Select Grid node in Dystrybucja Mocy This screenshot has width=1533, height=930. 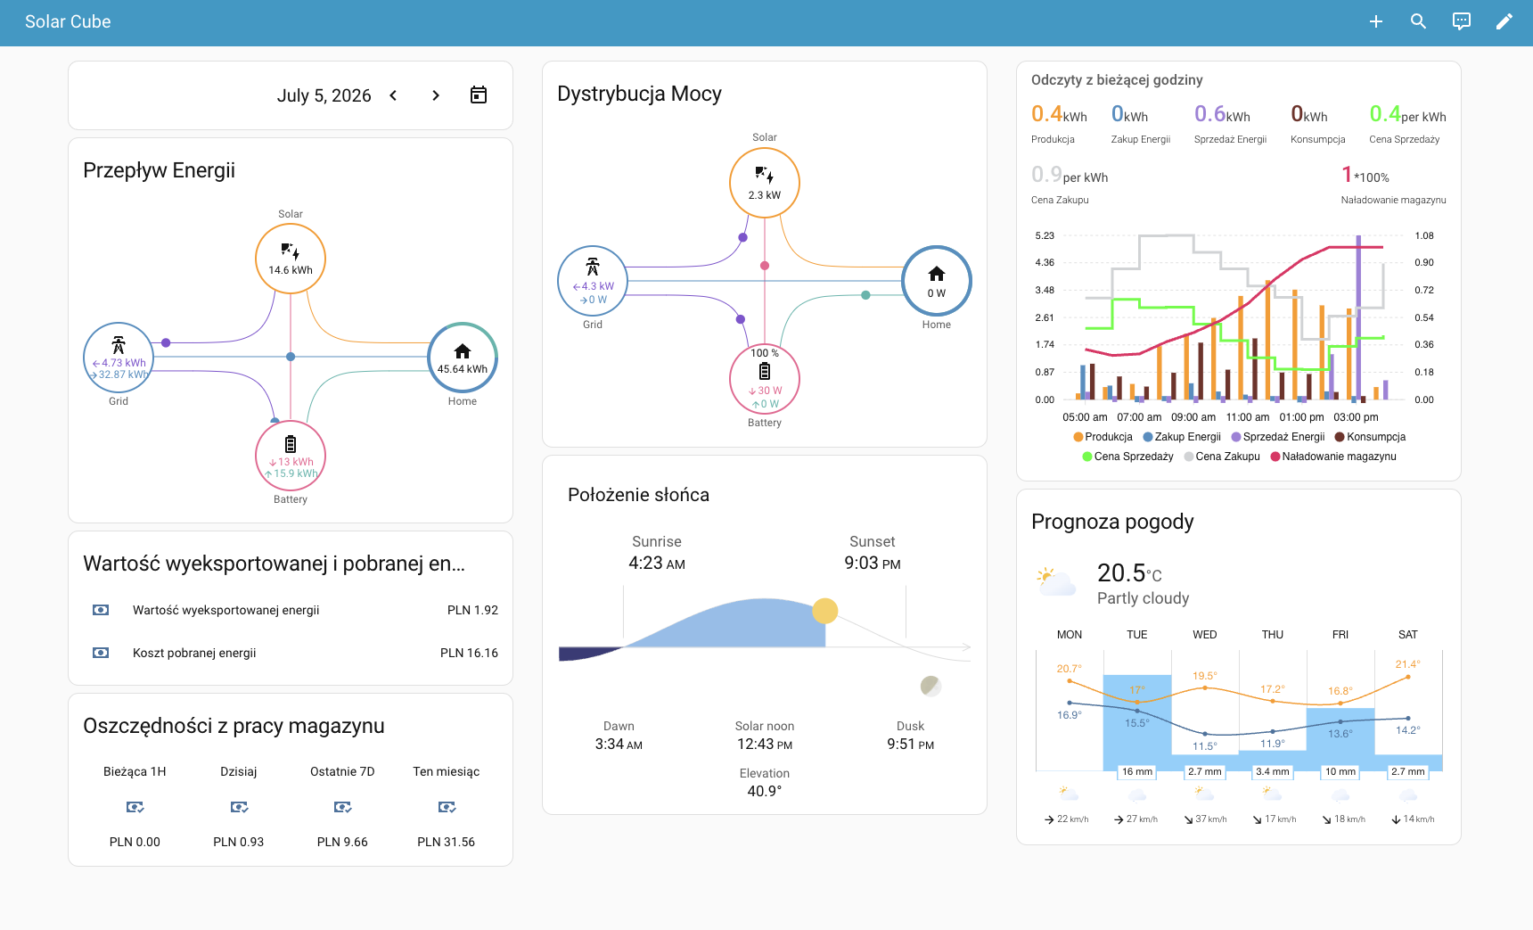[x=593, y=281]
